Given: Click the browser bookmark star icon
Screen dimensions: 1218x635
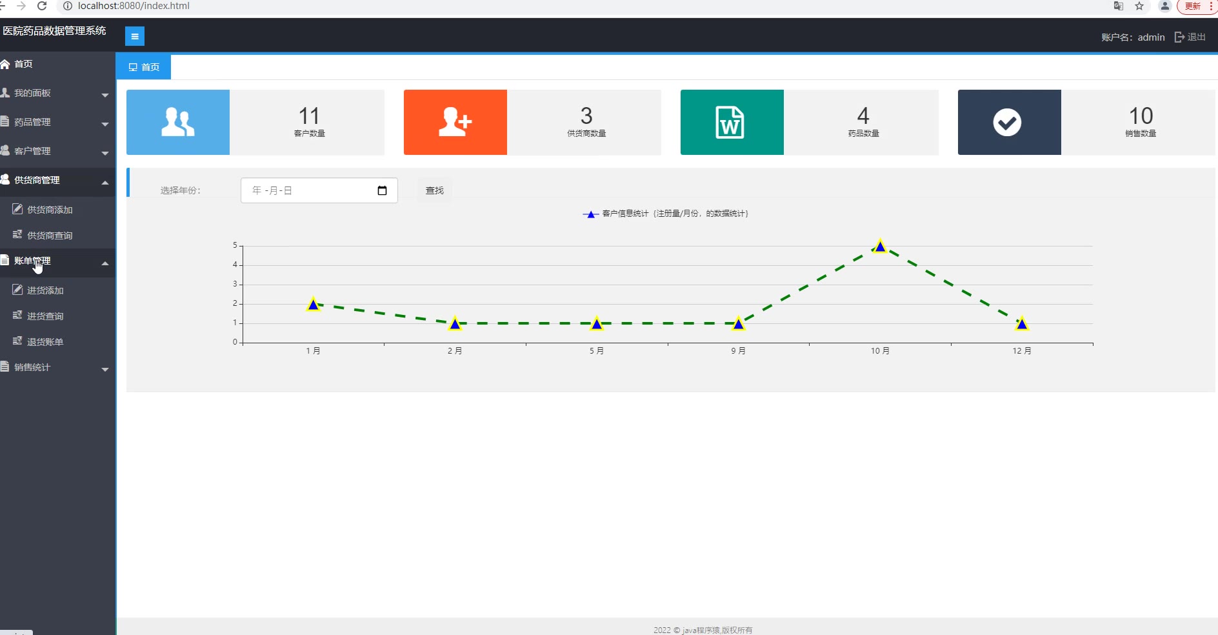Looking at the screenshot, I should [1139, 6].
